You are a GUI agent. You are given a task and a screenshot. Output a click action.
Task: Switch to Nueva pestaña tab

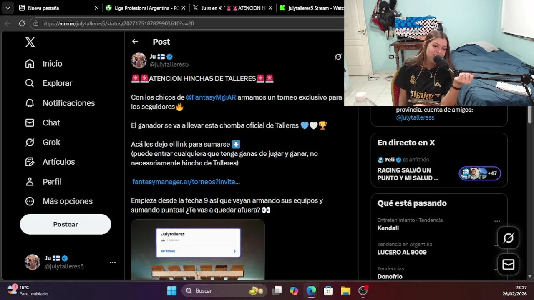click(x=58, y=8)
